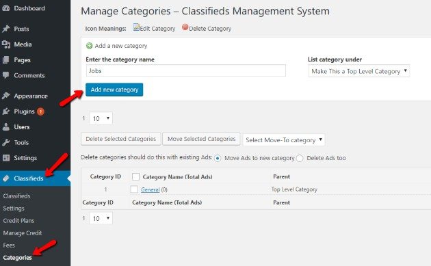Viewport: 431px width, 266px height.
Task: Click Move Selected Categories button
Action: pos(202,139)
